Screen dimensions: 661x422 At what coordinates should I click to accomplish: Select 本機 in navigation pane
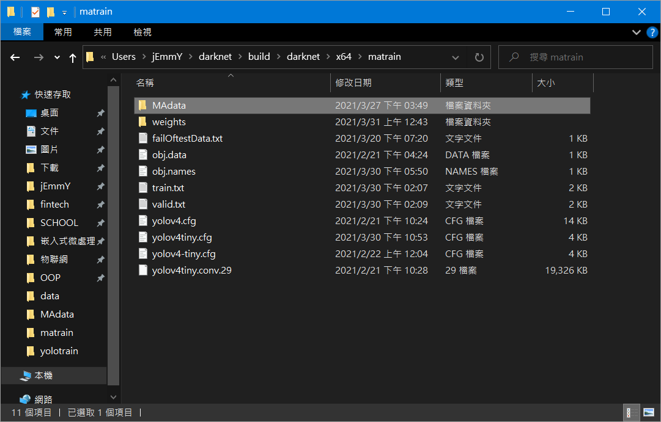(43, 375)
